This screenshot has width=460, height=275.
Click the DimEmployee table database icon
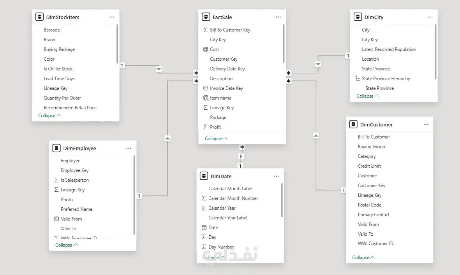pyautogui.click(x=56, y=148)
